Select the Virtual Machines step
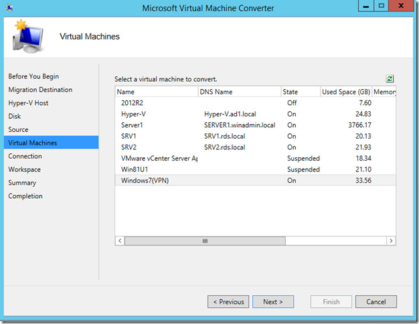 pos(52,143)
